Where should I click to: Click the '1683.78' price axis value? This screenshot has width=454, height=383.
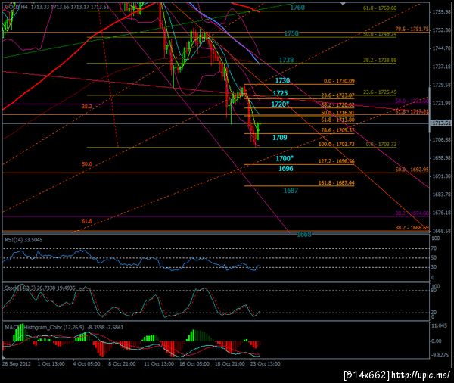click(442, 195)
